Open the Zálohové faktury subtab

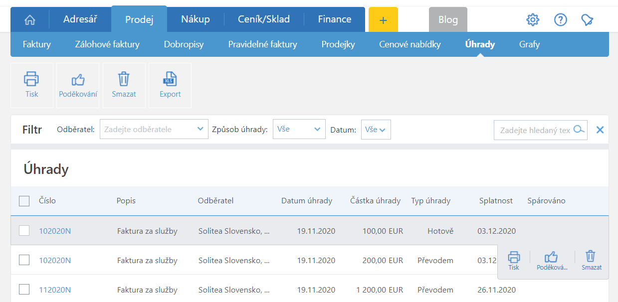pos(107,44)
